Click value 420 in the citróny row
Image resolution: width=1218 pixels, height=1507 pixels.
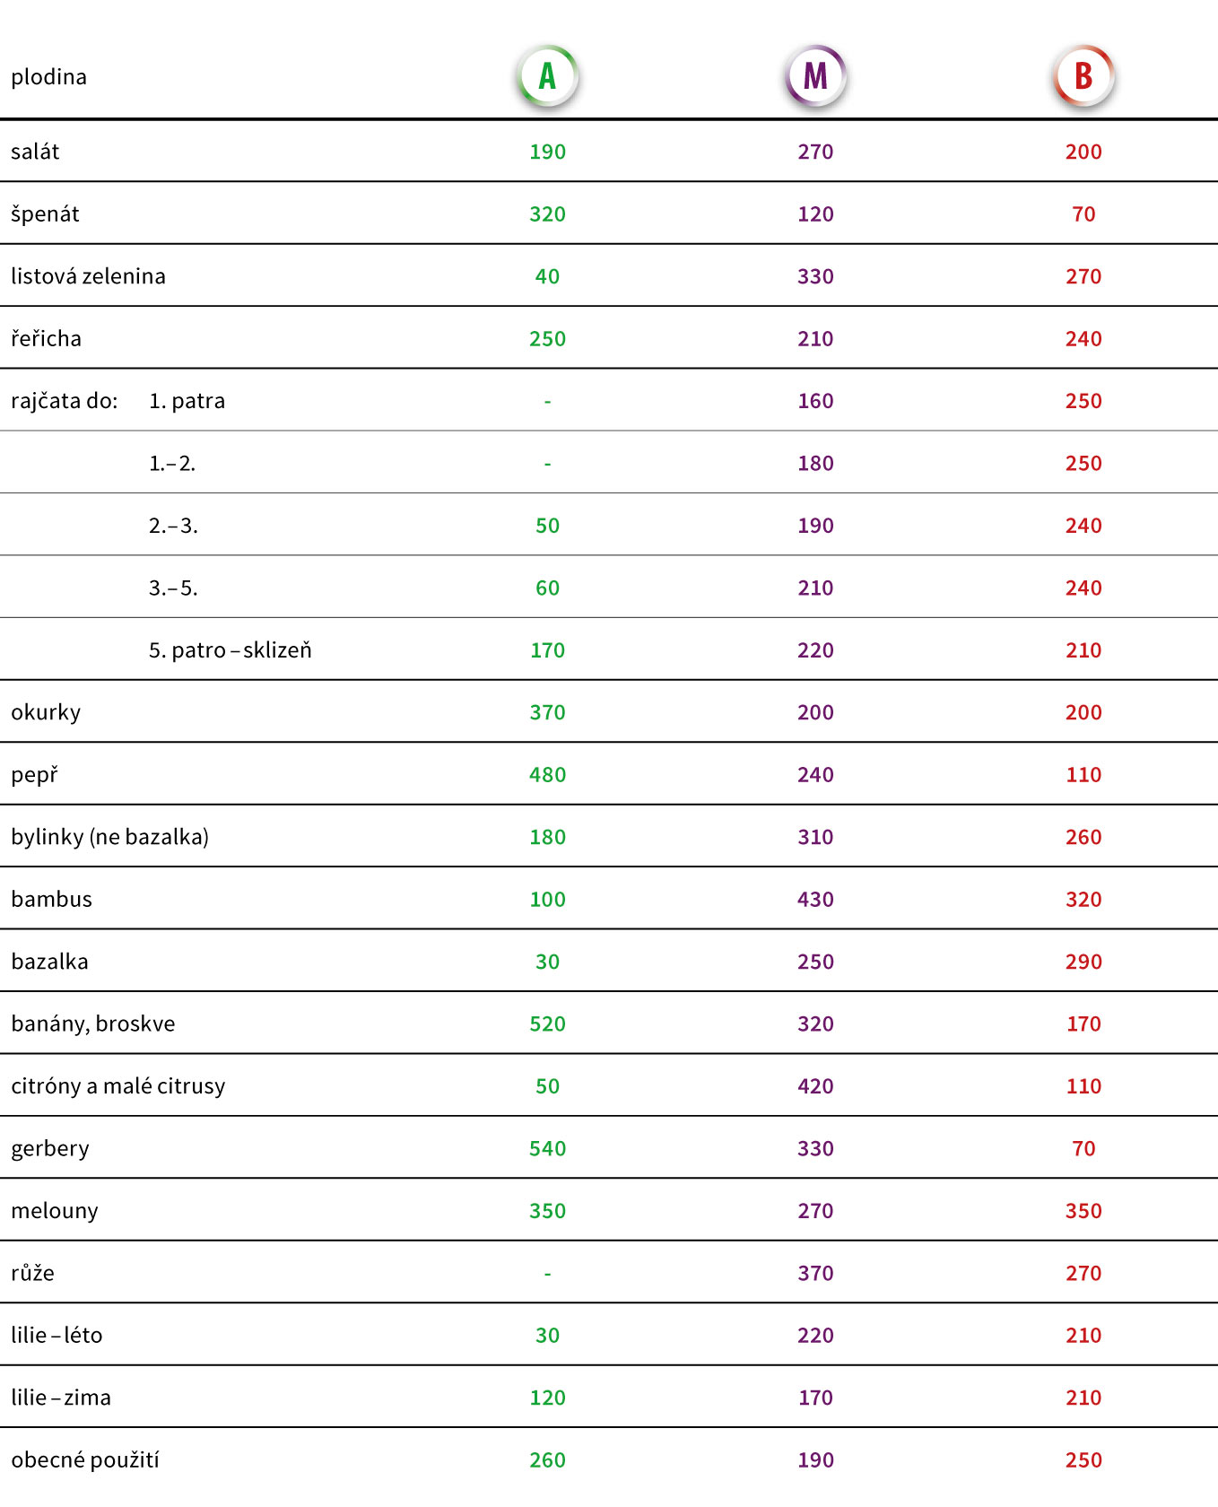point(815,1086)
